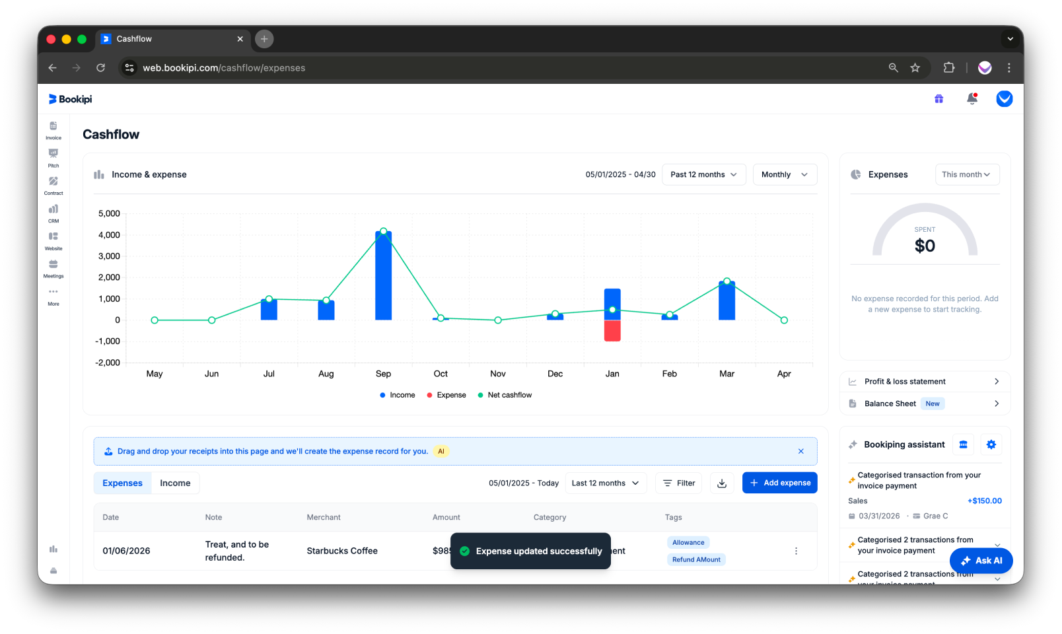Screen dimensions: 1062x634
Task: Select the More item in the sidebar
Action: 53,296
